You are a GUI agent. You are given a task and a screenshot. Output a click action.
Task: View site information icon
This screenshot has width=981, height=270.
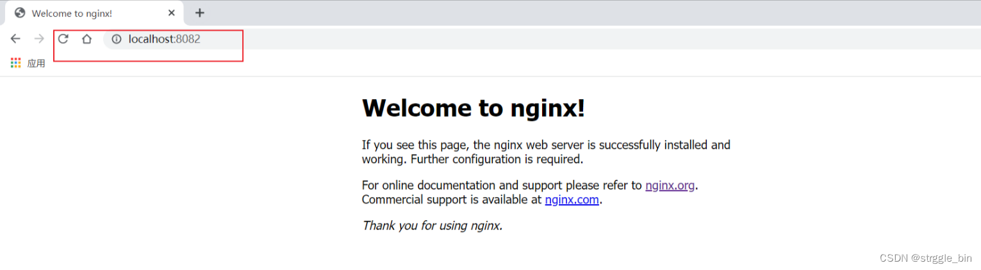pyautogui.click(x=117, y=39)
